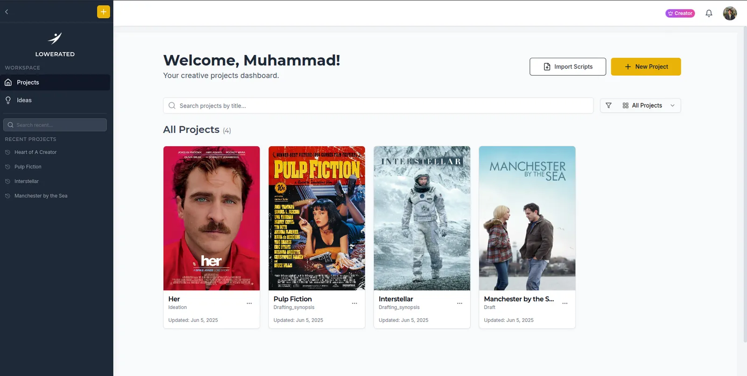Click the Interstellar card title
Image resolution: width=747 pixels, height=376 pixels.
coord(396,299)
